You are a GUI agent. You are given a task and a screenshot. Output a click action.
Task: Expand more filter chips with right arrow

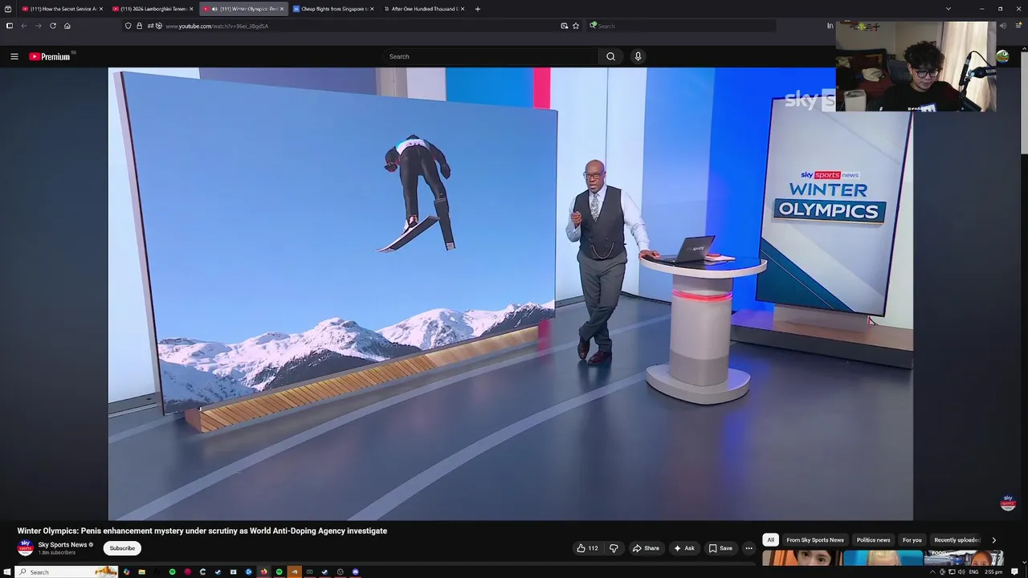point(993,540)
